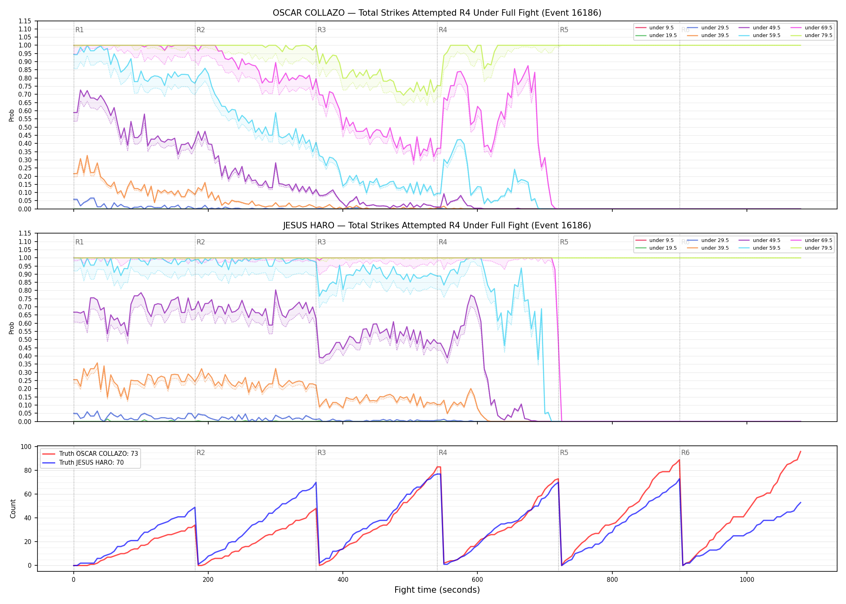The image size is (846, 604).
Task: Click R3 round label in Oscar Collazo chart
Action: [321, 30]
